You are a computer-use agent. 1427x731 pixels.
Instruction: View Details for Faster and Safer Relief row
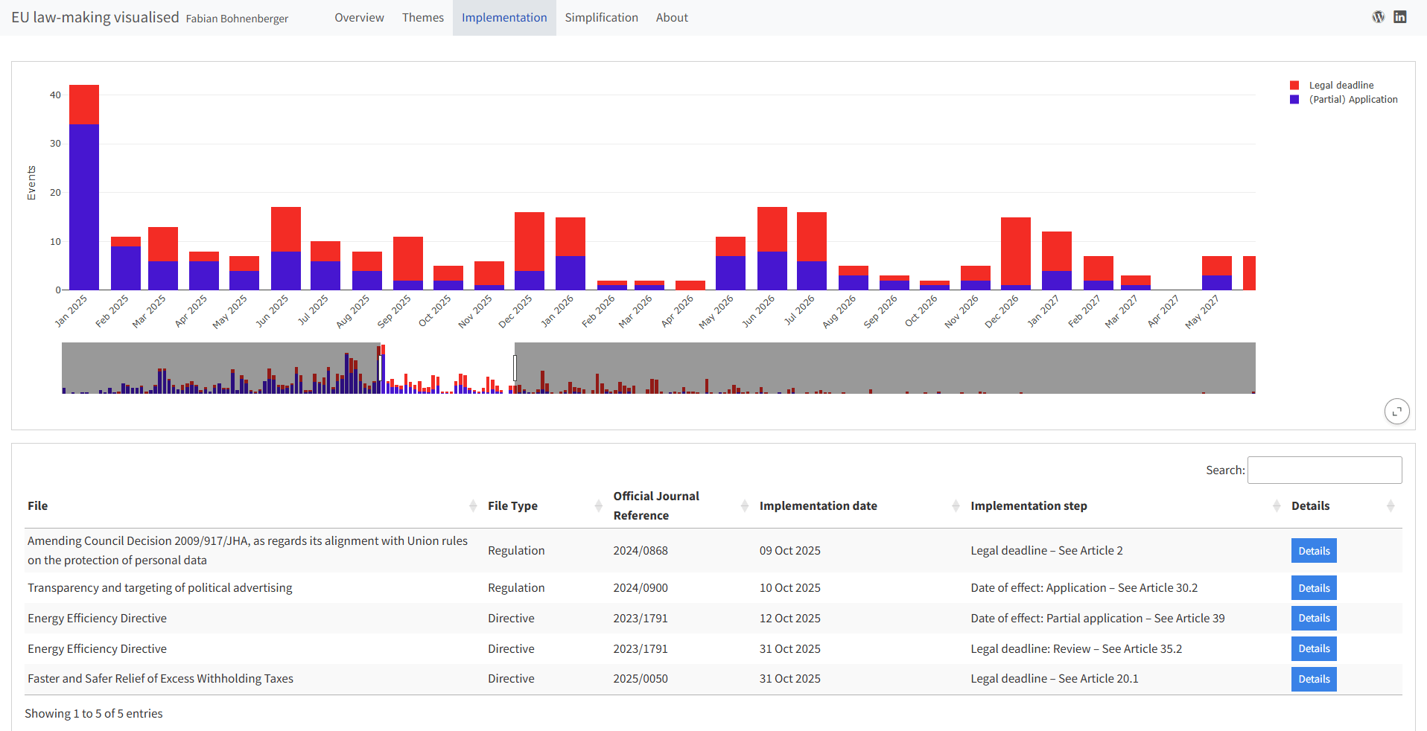(1313, 679)
